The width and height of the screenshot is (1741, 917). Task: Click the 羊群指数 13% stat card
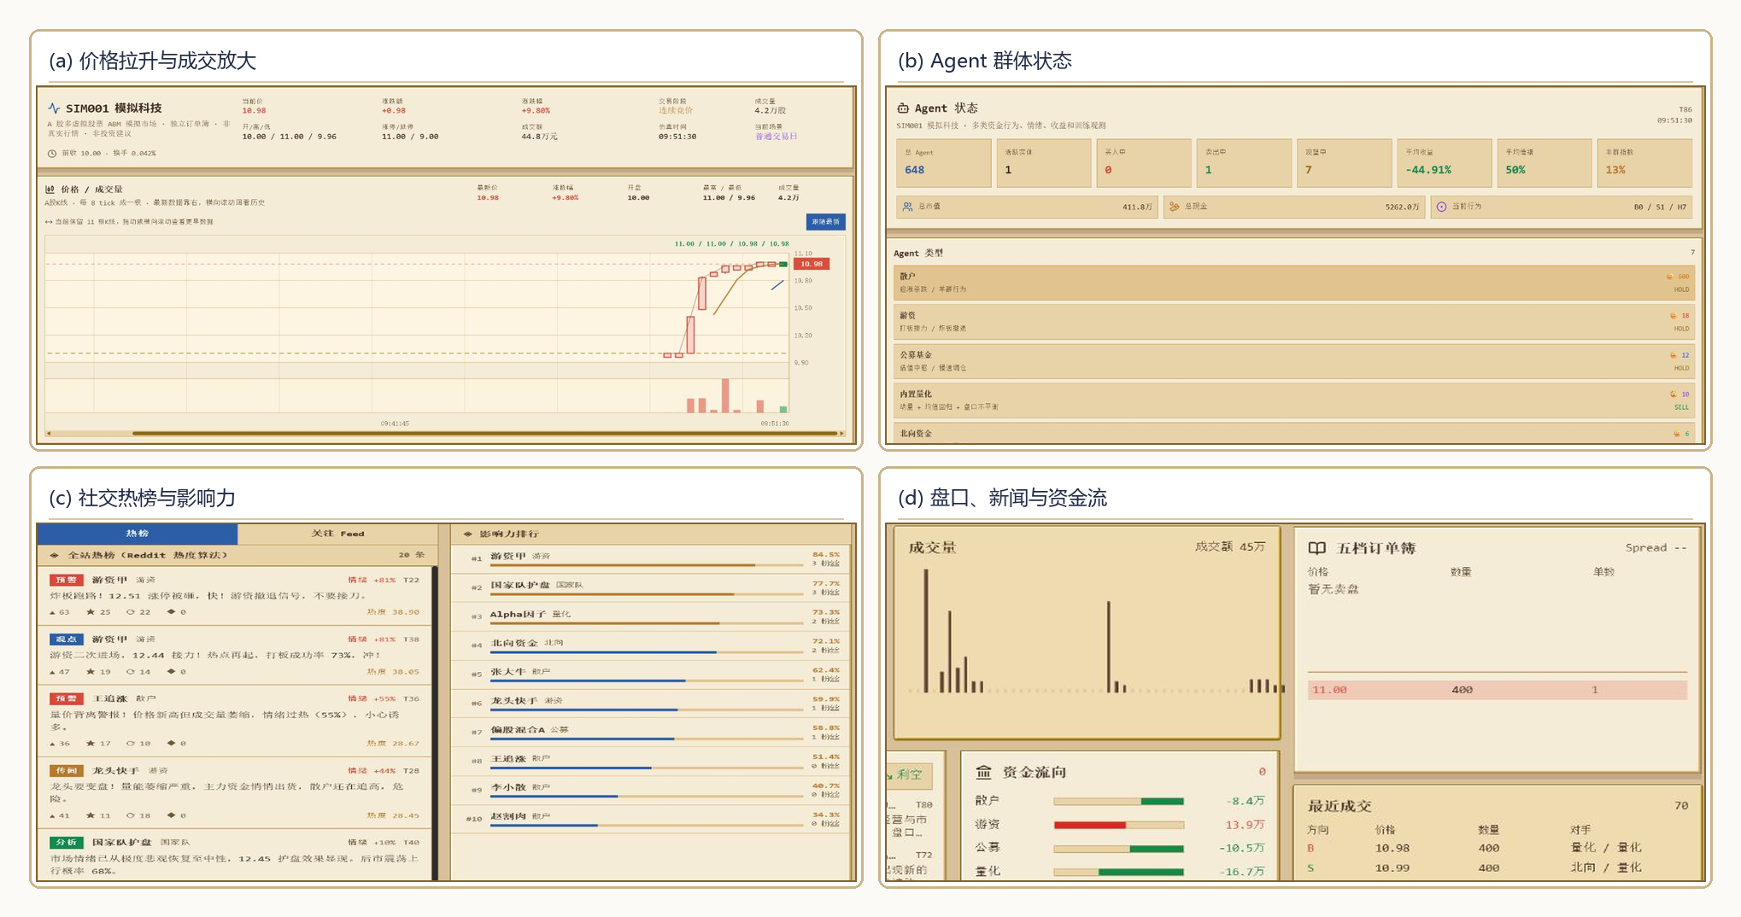[x=1644, y=162]
